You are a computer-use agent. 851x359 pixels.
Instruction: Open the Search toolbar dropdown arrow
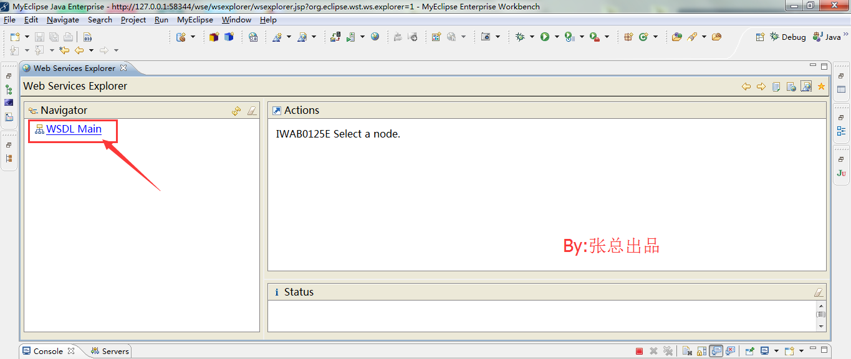tap(704, 37)
